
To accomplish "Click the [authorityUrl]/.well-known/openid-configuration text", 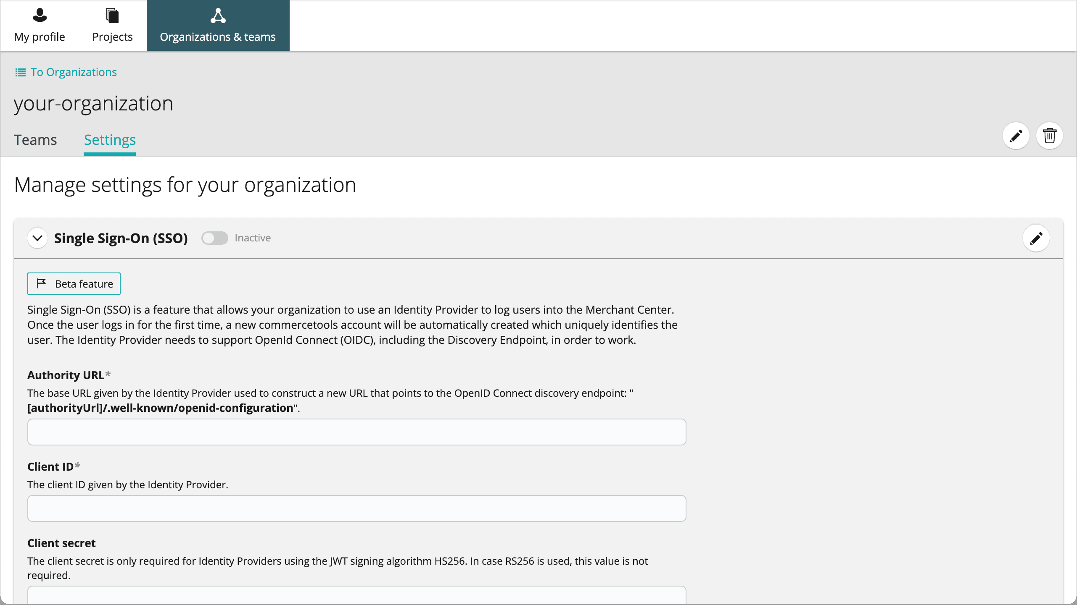I will click(160, 408).
